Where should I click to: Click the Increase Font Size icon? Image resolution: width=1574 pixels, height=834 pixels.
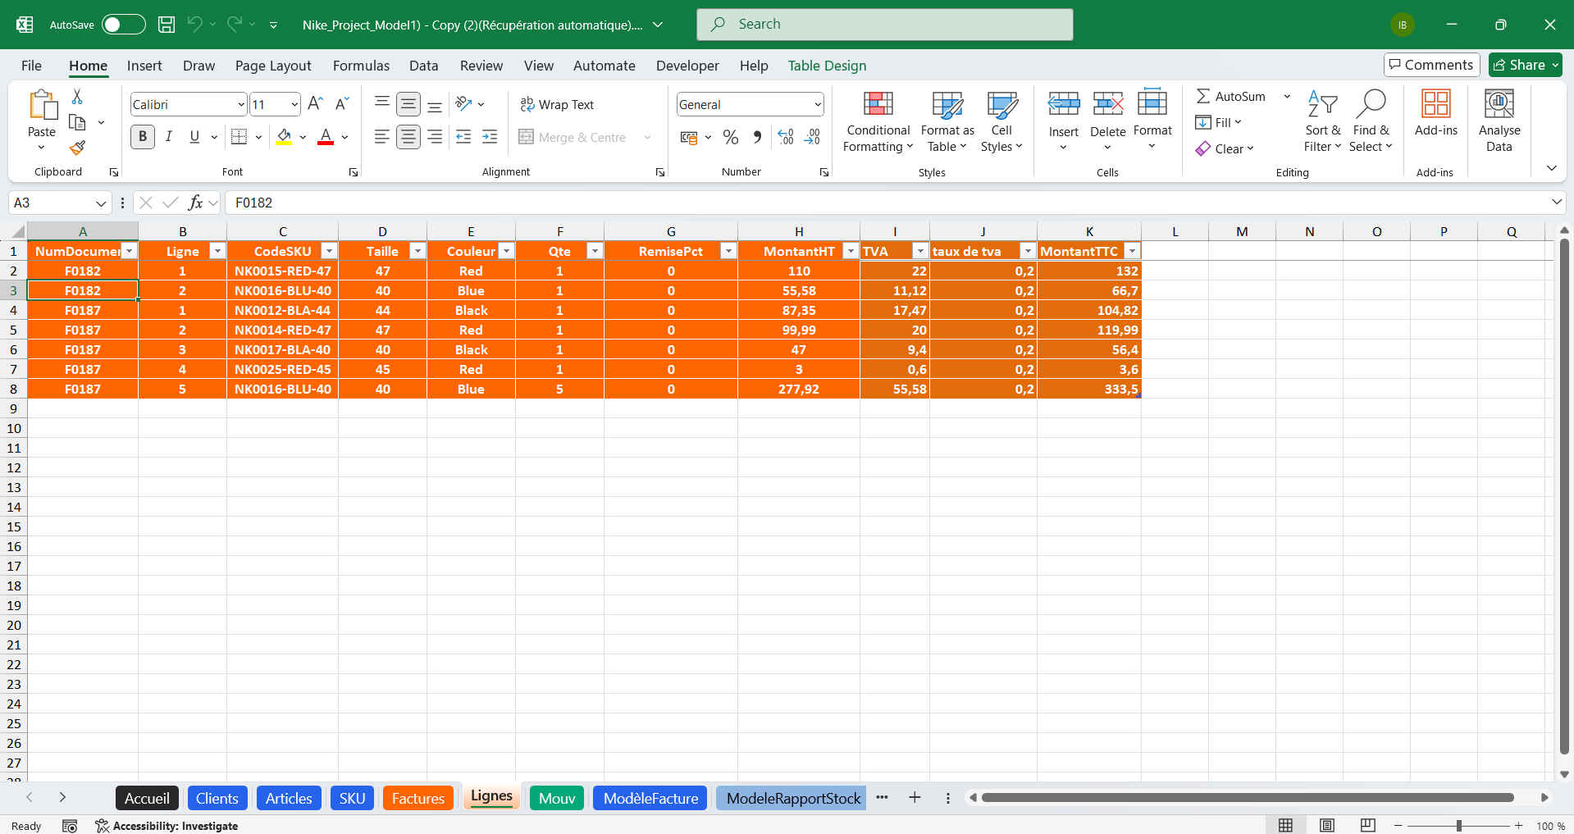(315, 104)
